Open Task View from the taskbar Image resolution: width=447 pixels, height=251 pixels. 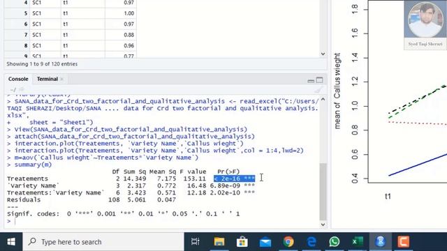click(x=196, y=242)
